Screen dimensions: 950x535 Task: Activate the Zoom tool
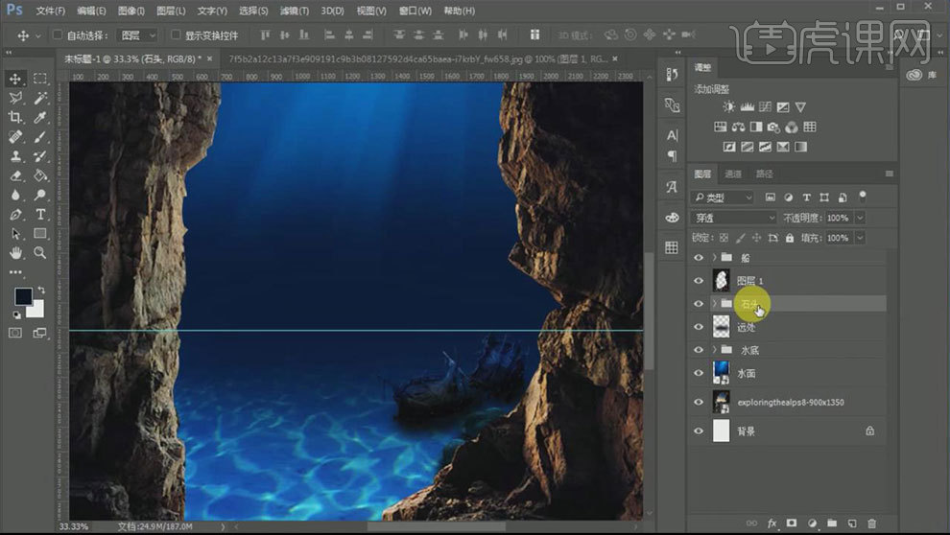(40, 253)
